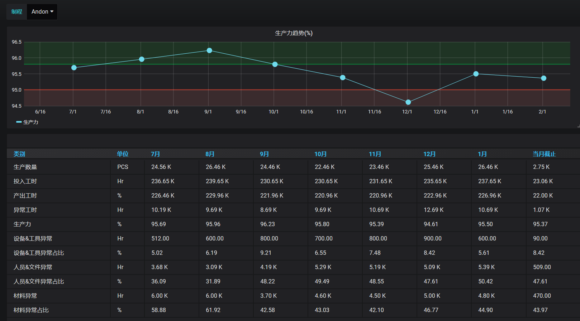Click the peak data point at 9/1
Image resolution: width=580 pixels, height=321 pixels.
209,50
